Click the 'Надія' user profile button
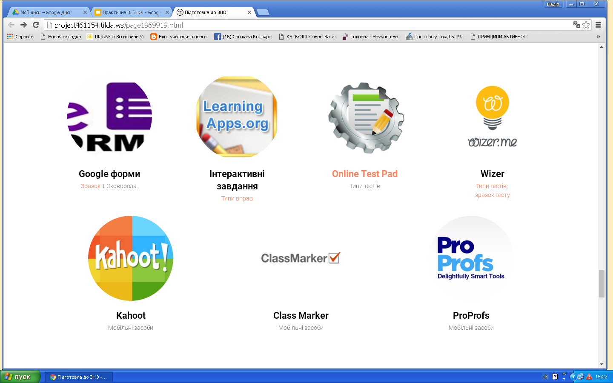 (553, 4)
